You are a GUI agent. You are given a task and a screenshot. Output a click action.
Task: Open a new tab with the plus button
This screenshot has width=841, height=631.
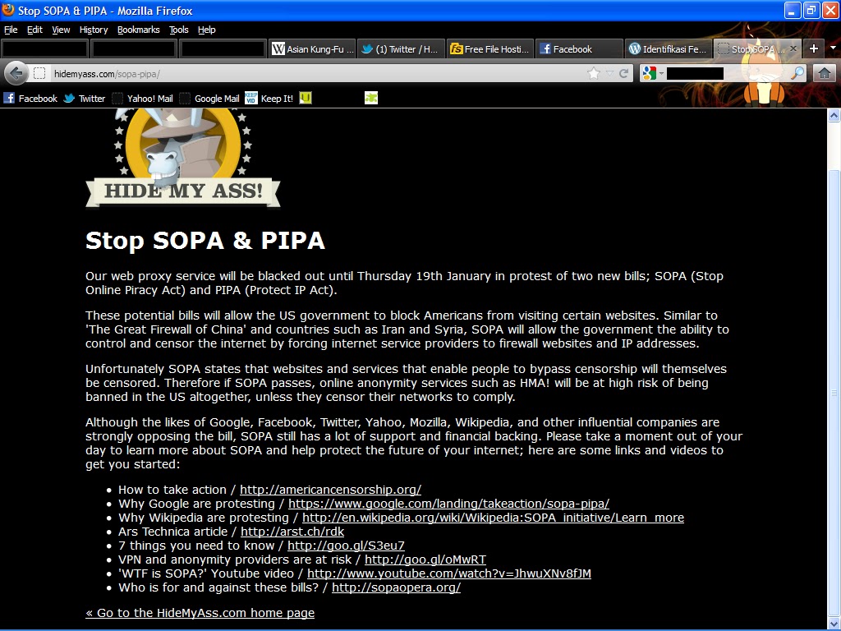coord(814,48)
